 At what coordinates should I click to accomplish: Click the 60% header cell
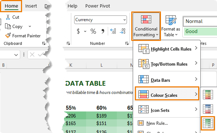click(x=101, y=108)
